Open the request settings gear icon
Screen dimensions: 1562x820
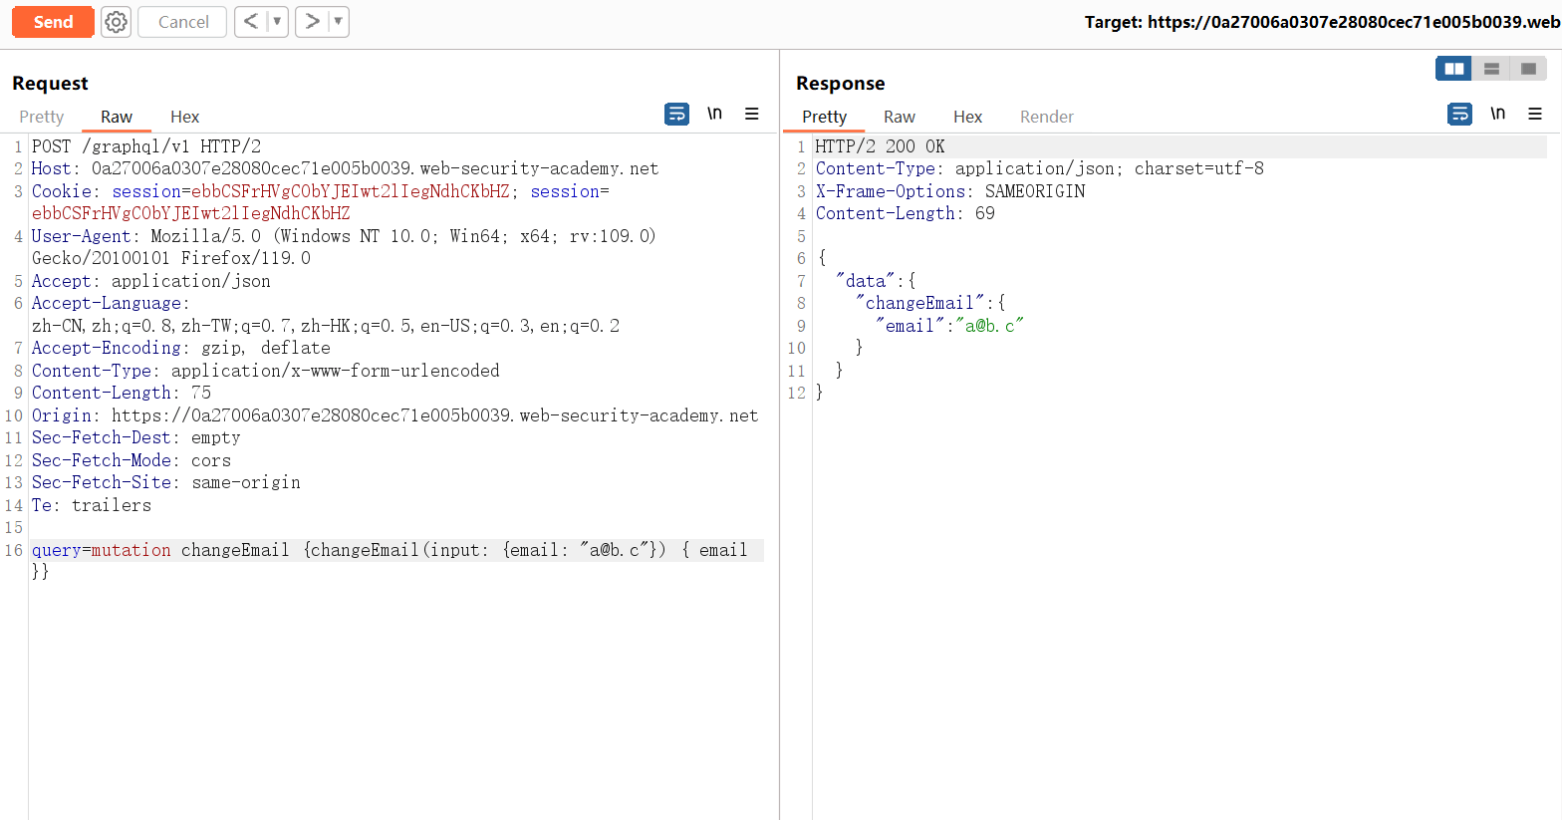coord(117,22)
